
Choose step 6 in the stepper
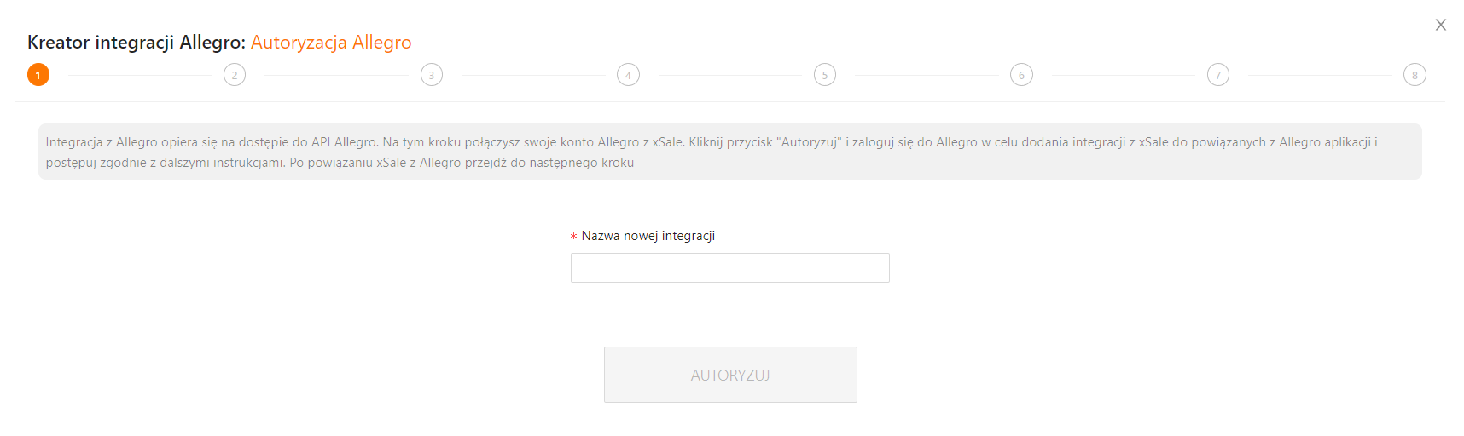point(1021,75)
